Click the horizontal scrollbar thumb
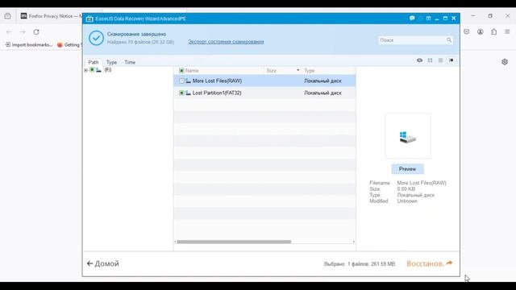Image resolution: width=516 pixels, height=290 pixels. click(234, 242)
